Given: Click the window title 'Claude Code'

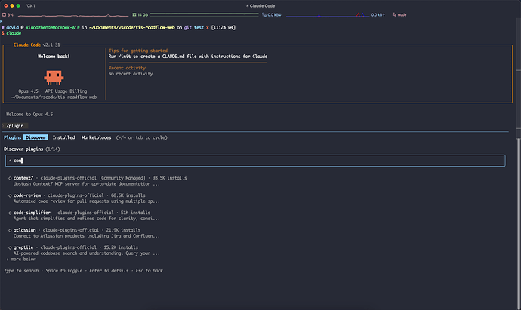Looking at the screenshot, I should tap(262, 5).
